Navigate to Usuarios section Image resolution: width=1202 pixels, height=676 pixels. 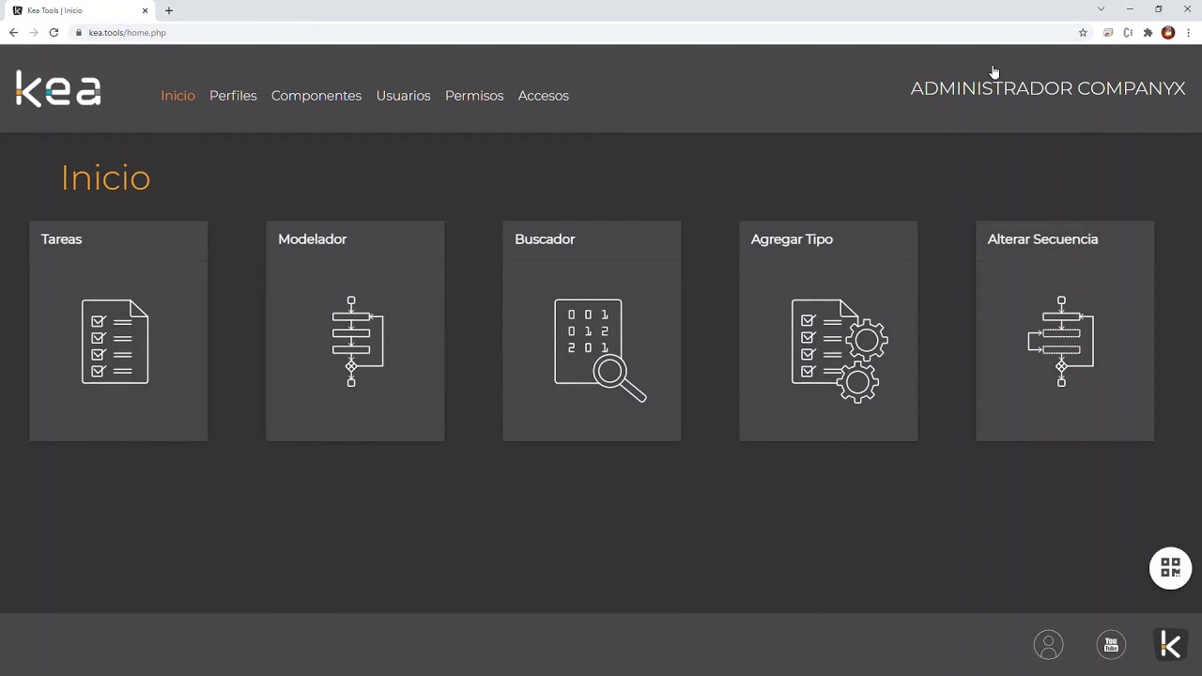tap(403, 96)
